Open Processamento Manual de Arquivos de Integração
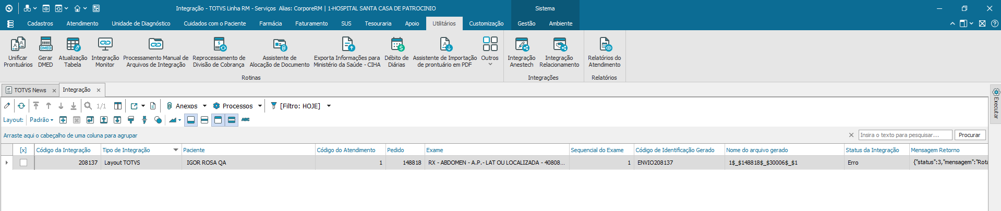Image resolution: width=1001 pixels, height=211 pixels. (x=155, y=53)
